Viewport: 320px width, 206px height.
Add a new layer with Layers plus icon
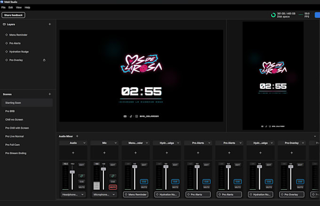[x=50, y=24]
